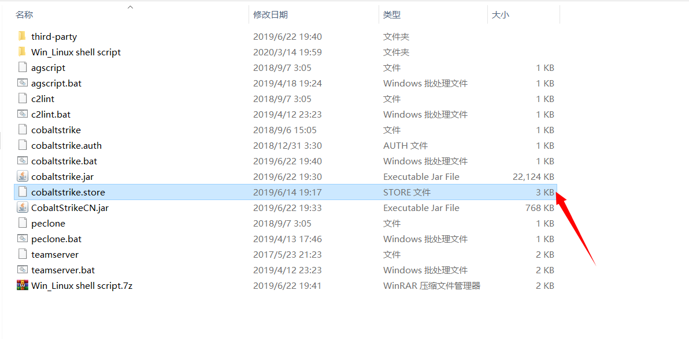Select the agscript file name
Image resolution: width=689 pixels, height=339 pixels.
[x=49, y=68]
